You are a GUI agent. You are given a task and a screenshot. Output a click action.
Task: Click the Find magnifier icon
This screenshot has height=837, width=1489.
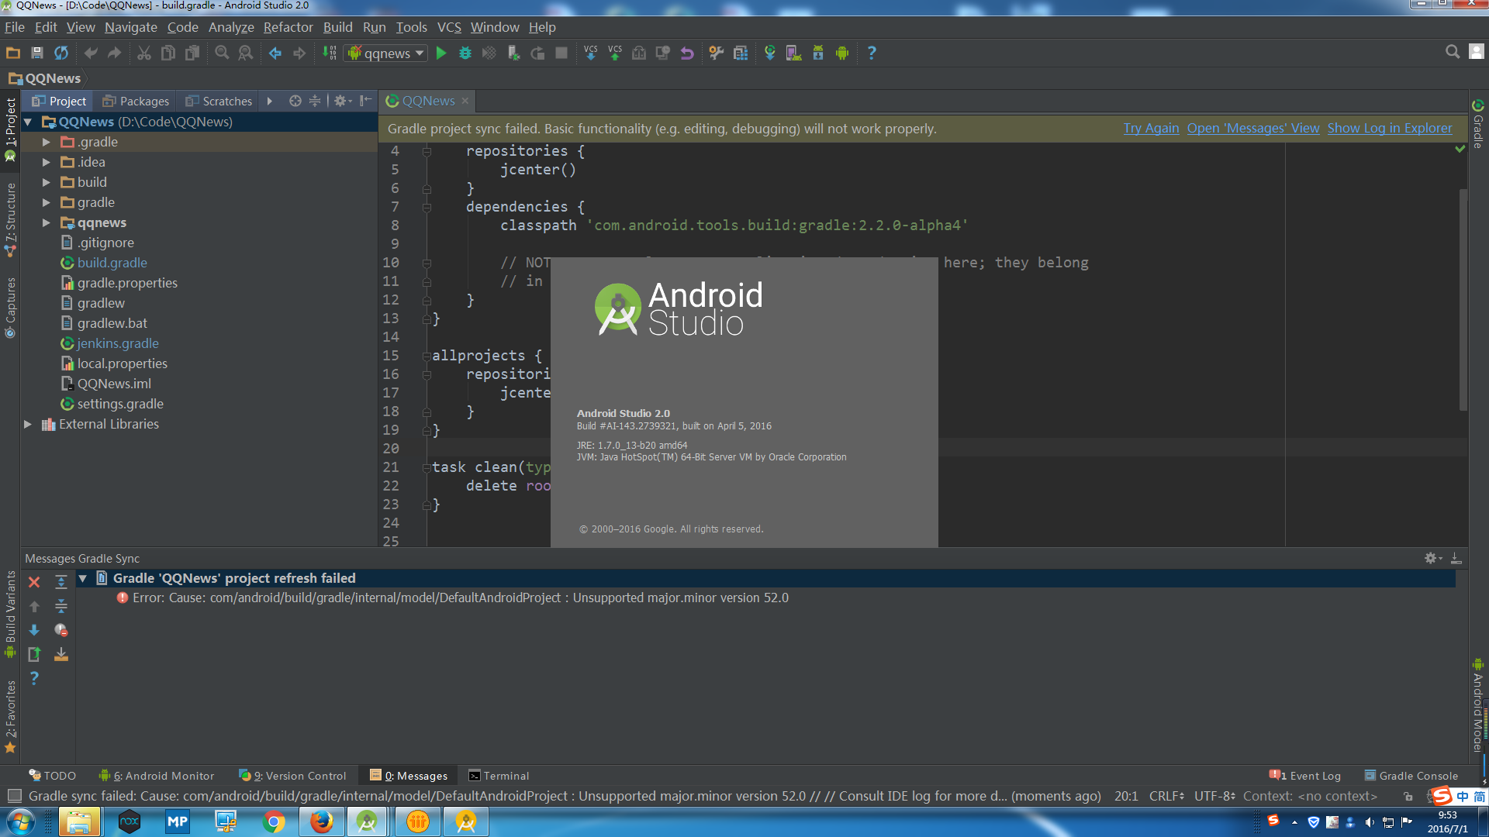222,53
